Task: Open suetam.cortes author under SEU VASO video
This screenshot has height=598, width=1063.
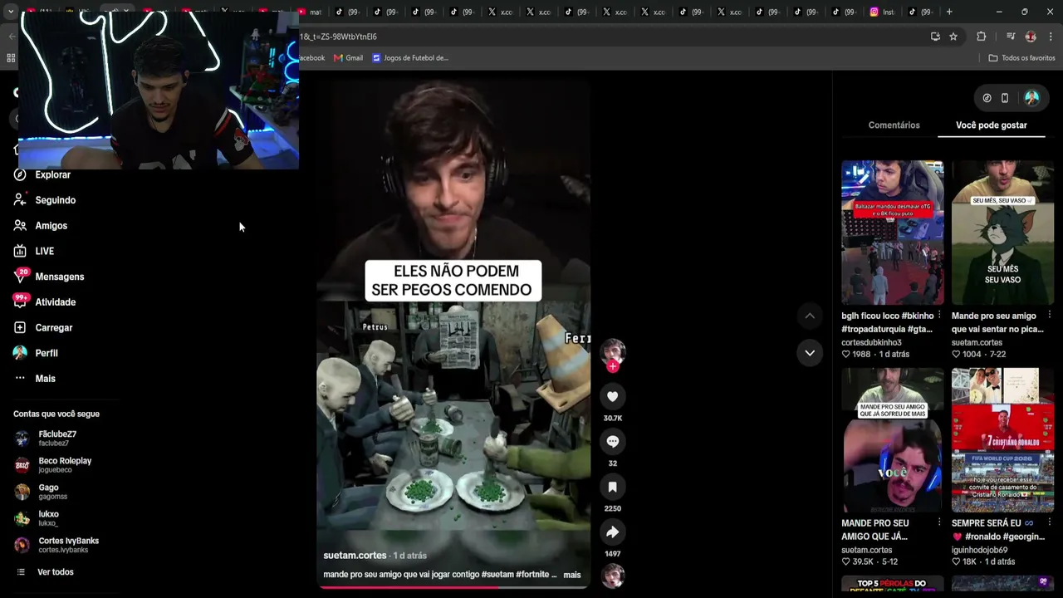Action: [977, 342]
